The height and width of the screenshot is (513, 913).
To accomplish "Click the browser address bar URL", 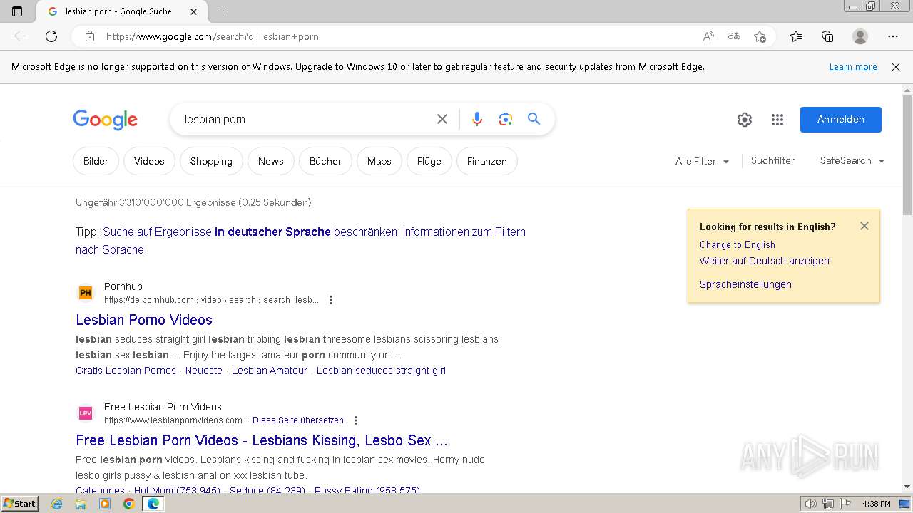I will click(213, 36).
